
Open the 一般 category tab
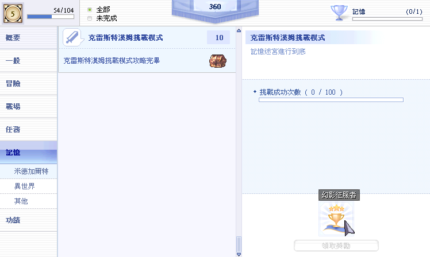29,61
